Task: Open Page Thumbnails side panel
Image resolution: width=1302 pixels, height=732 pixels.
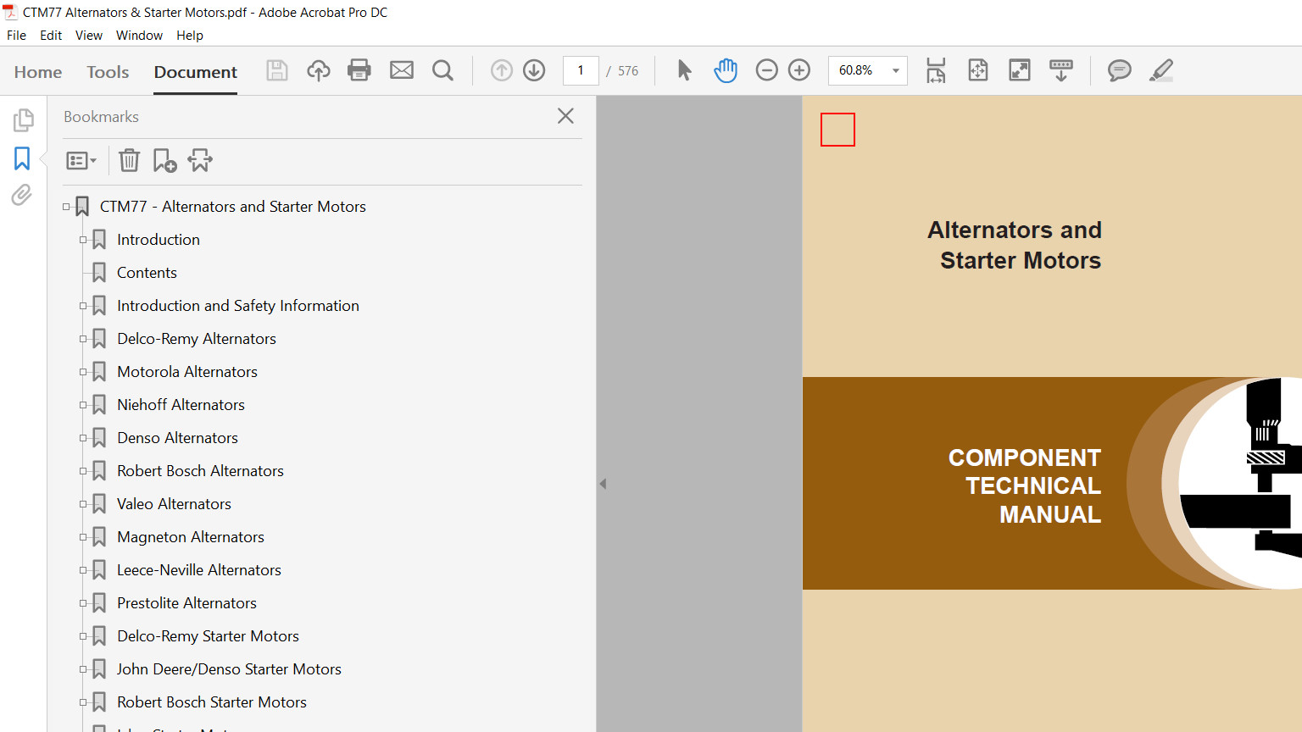Action: coord(23,120)
